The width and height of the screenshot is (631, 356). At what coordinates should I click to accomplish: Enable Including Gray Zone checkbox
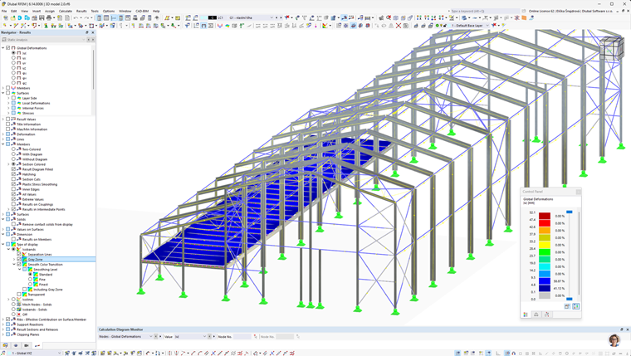tap(25, 290)
